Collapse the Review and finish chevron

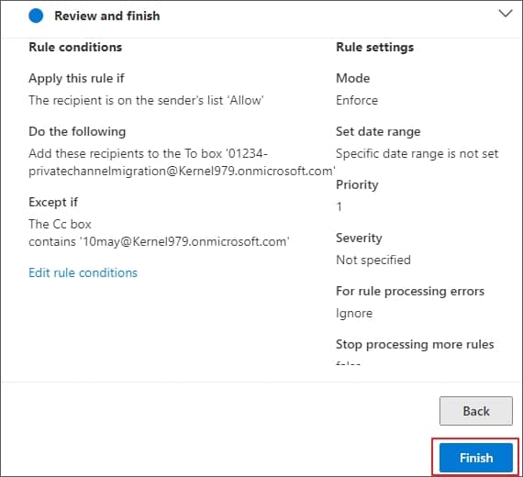tap(506, 14)
